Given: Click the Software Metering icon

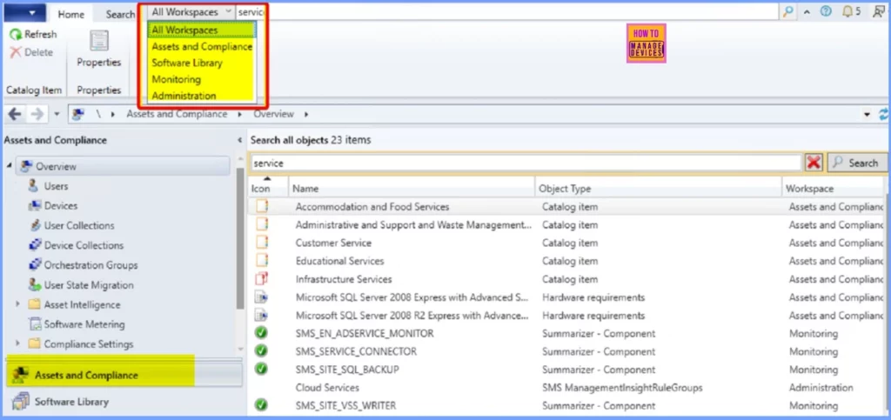Looking at the screenshot, I should (x=35, y=324).
